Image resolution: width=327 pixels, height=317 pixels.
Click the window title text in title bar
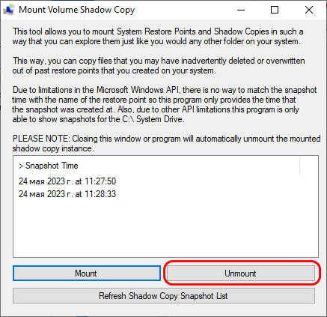point(77,10)
